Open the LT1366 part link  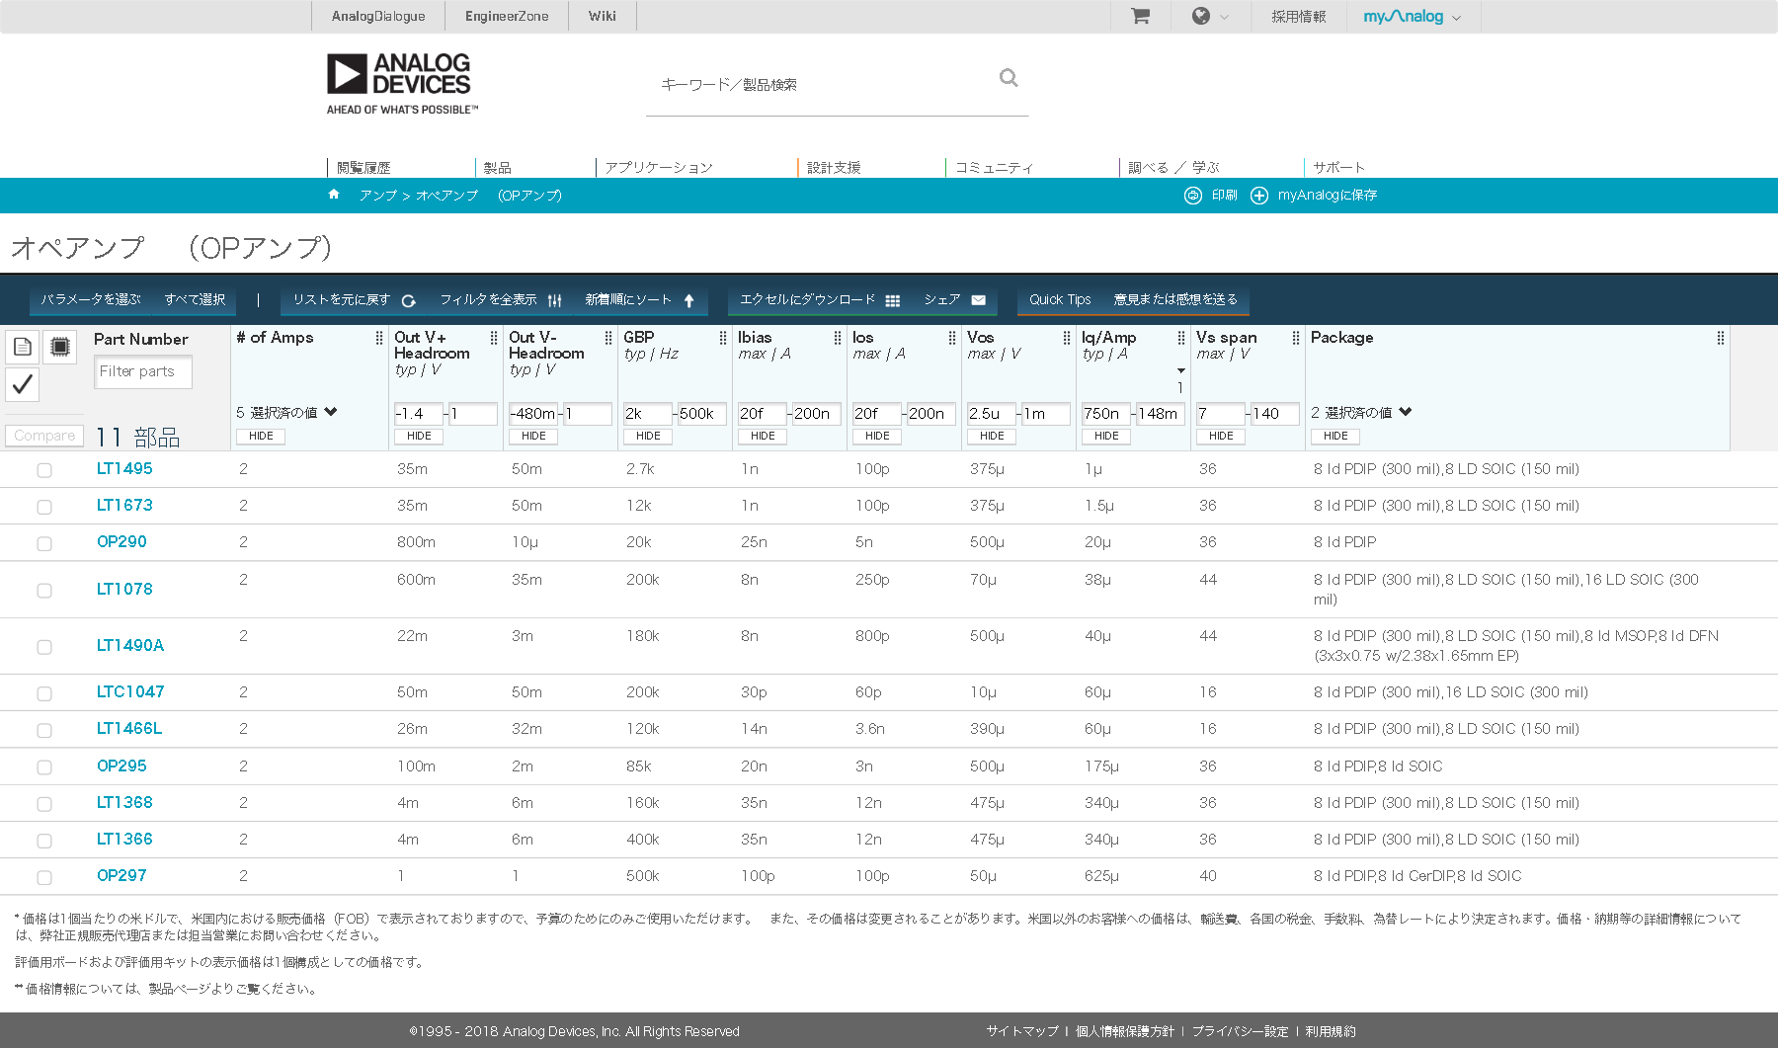tap(124, 839)
